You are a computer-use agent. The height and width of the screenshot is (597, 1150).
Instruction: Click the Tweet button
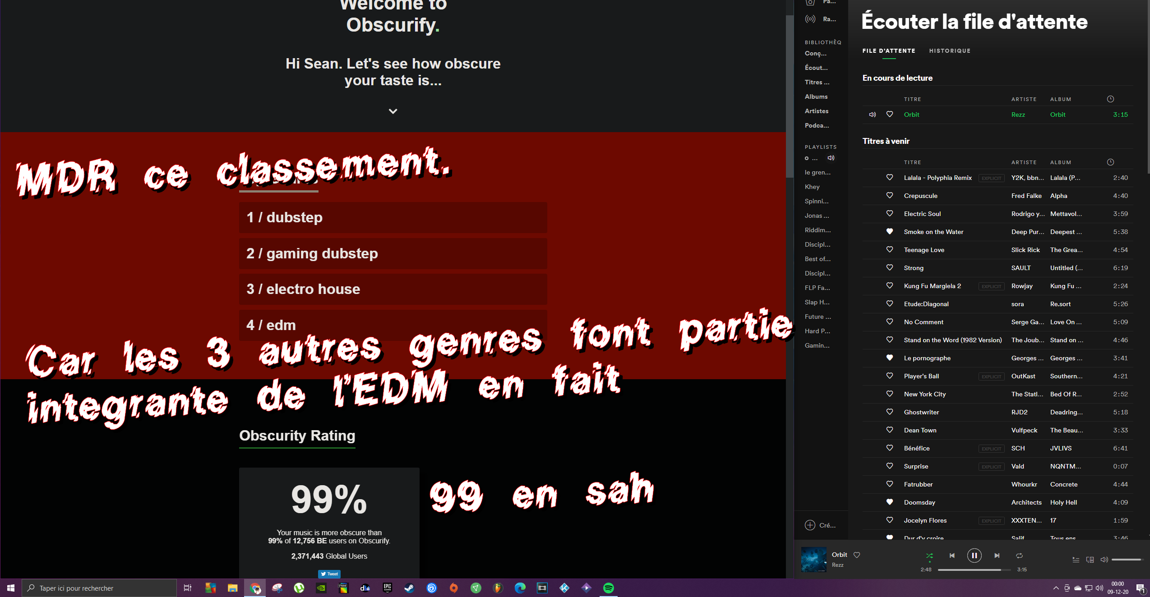(x=329, y=574)
